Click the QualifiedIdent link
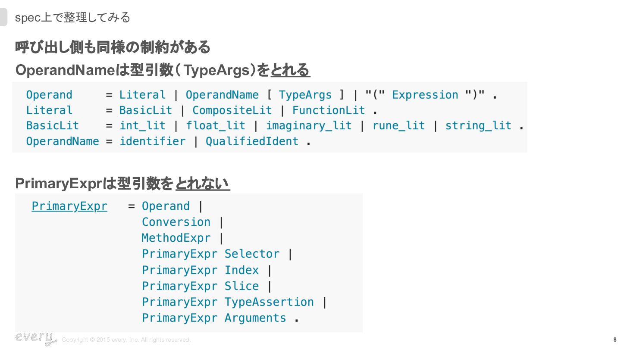 [252, 141]
